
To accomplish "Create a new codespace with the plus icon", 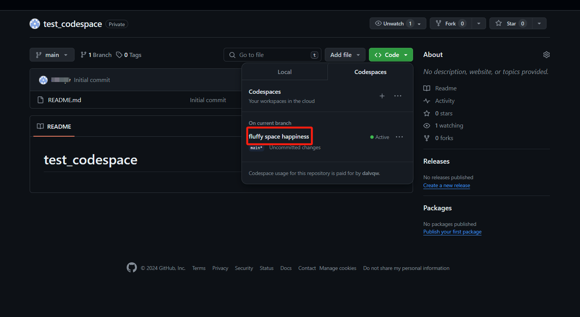I will (x=382, y=96).
